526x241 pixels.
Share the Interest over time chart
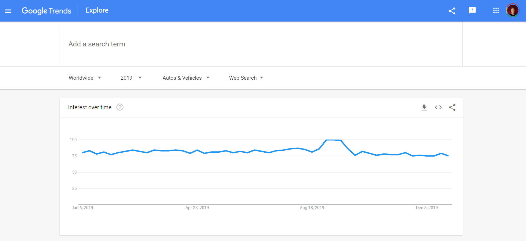pyautogui.click(x=452, y=107)
